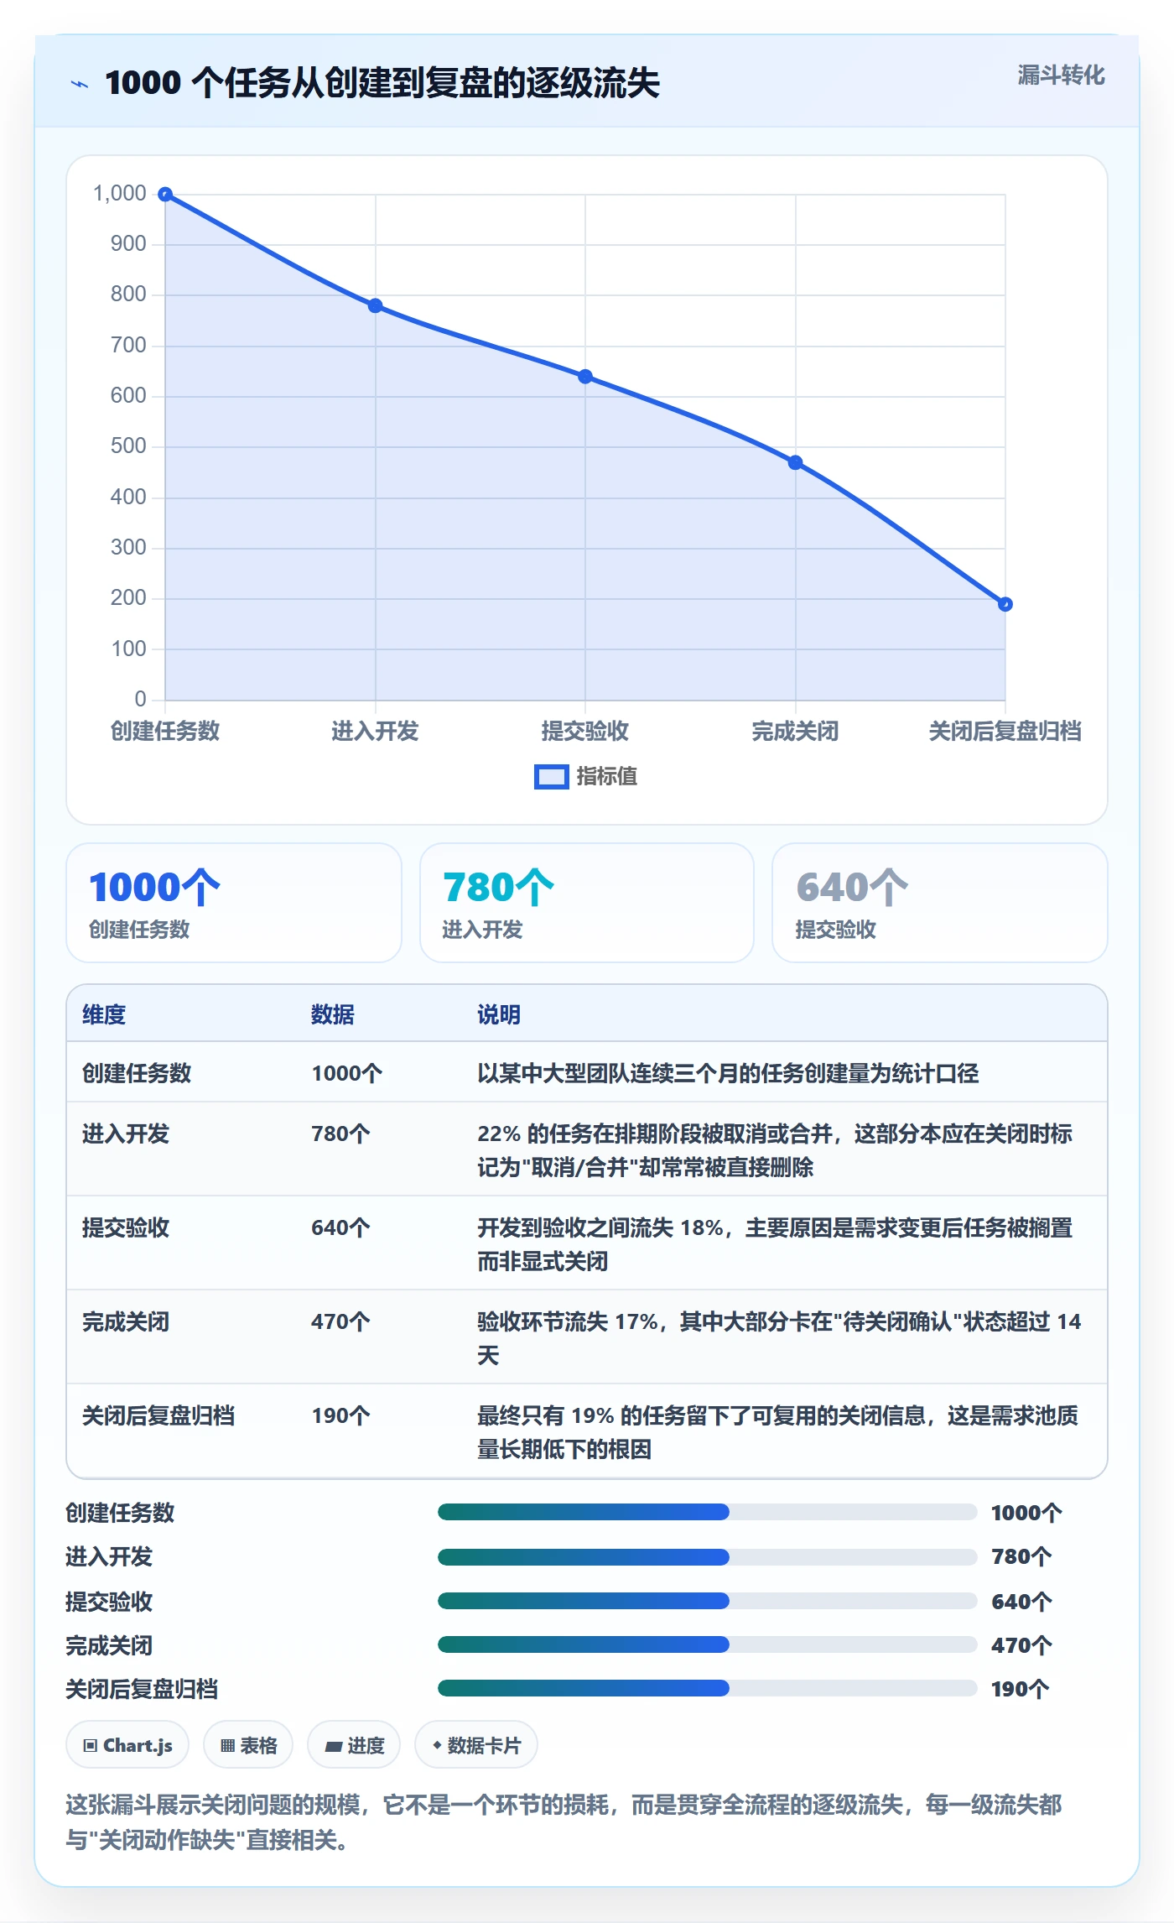1174x1923 pixels.
Task: Click the 470个 value beside progress bars
Action: 1021,1645
